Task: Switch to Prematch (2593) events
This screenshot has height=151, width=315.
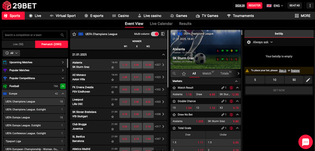Action: 51,44
